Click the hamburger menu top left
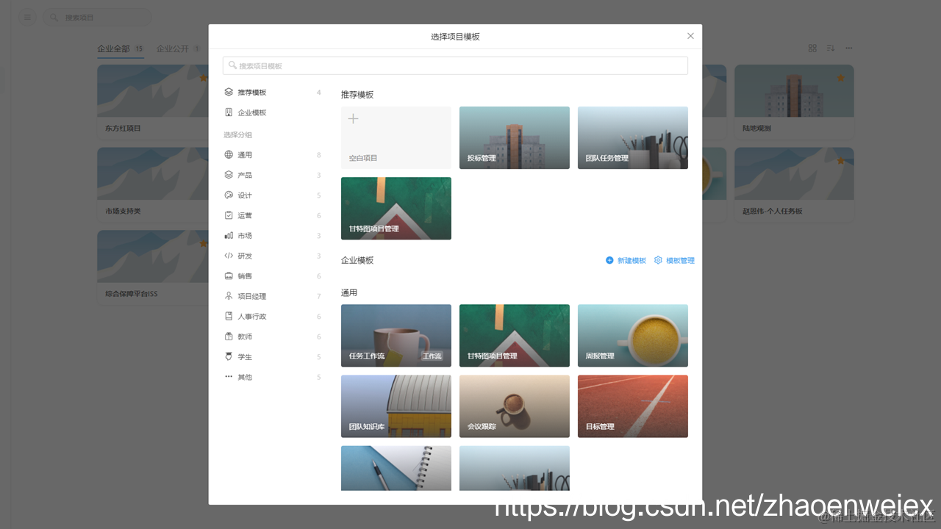 click(27, 17)
